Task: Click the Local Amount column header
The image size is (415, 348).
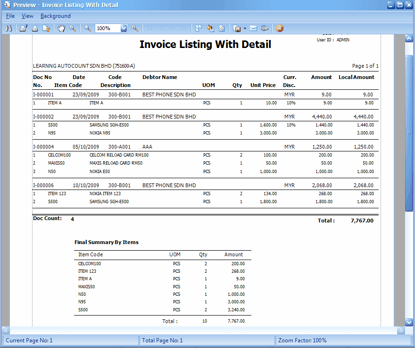Action: tap(356, 77)
